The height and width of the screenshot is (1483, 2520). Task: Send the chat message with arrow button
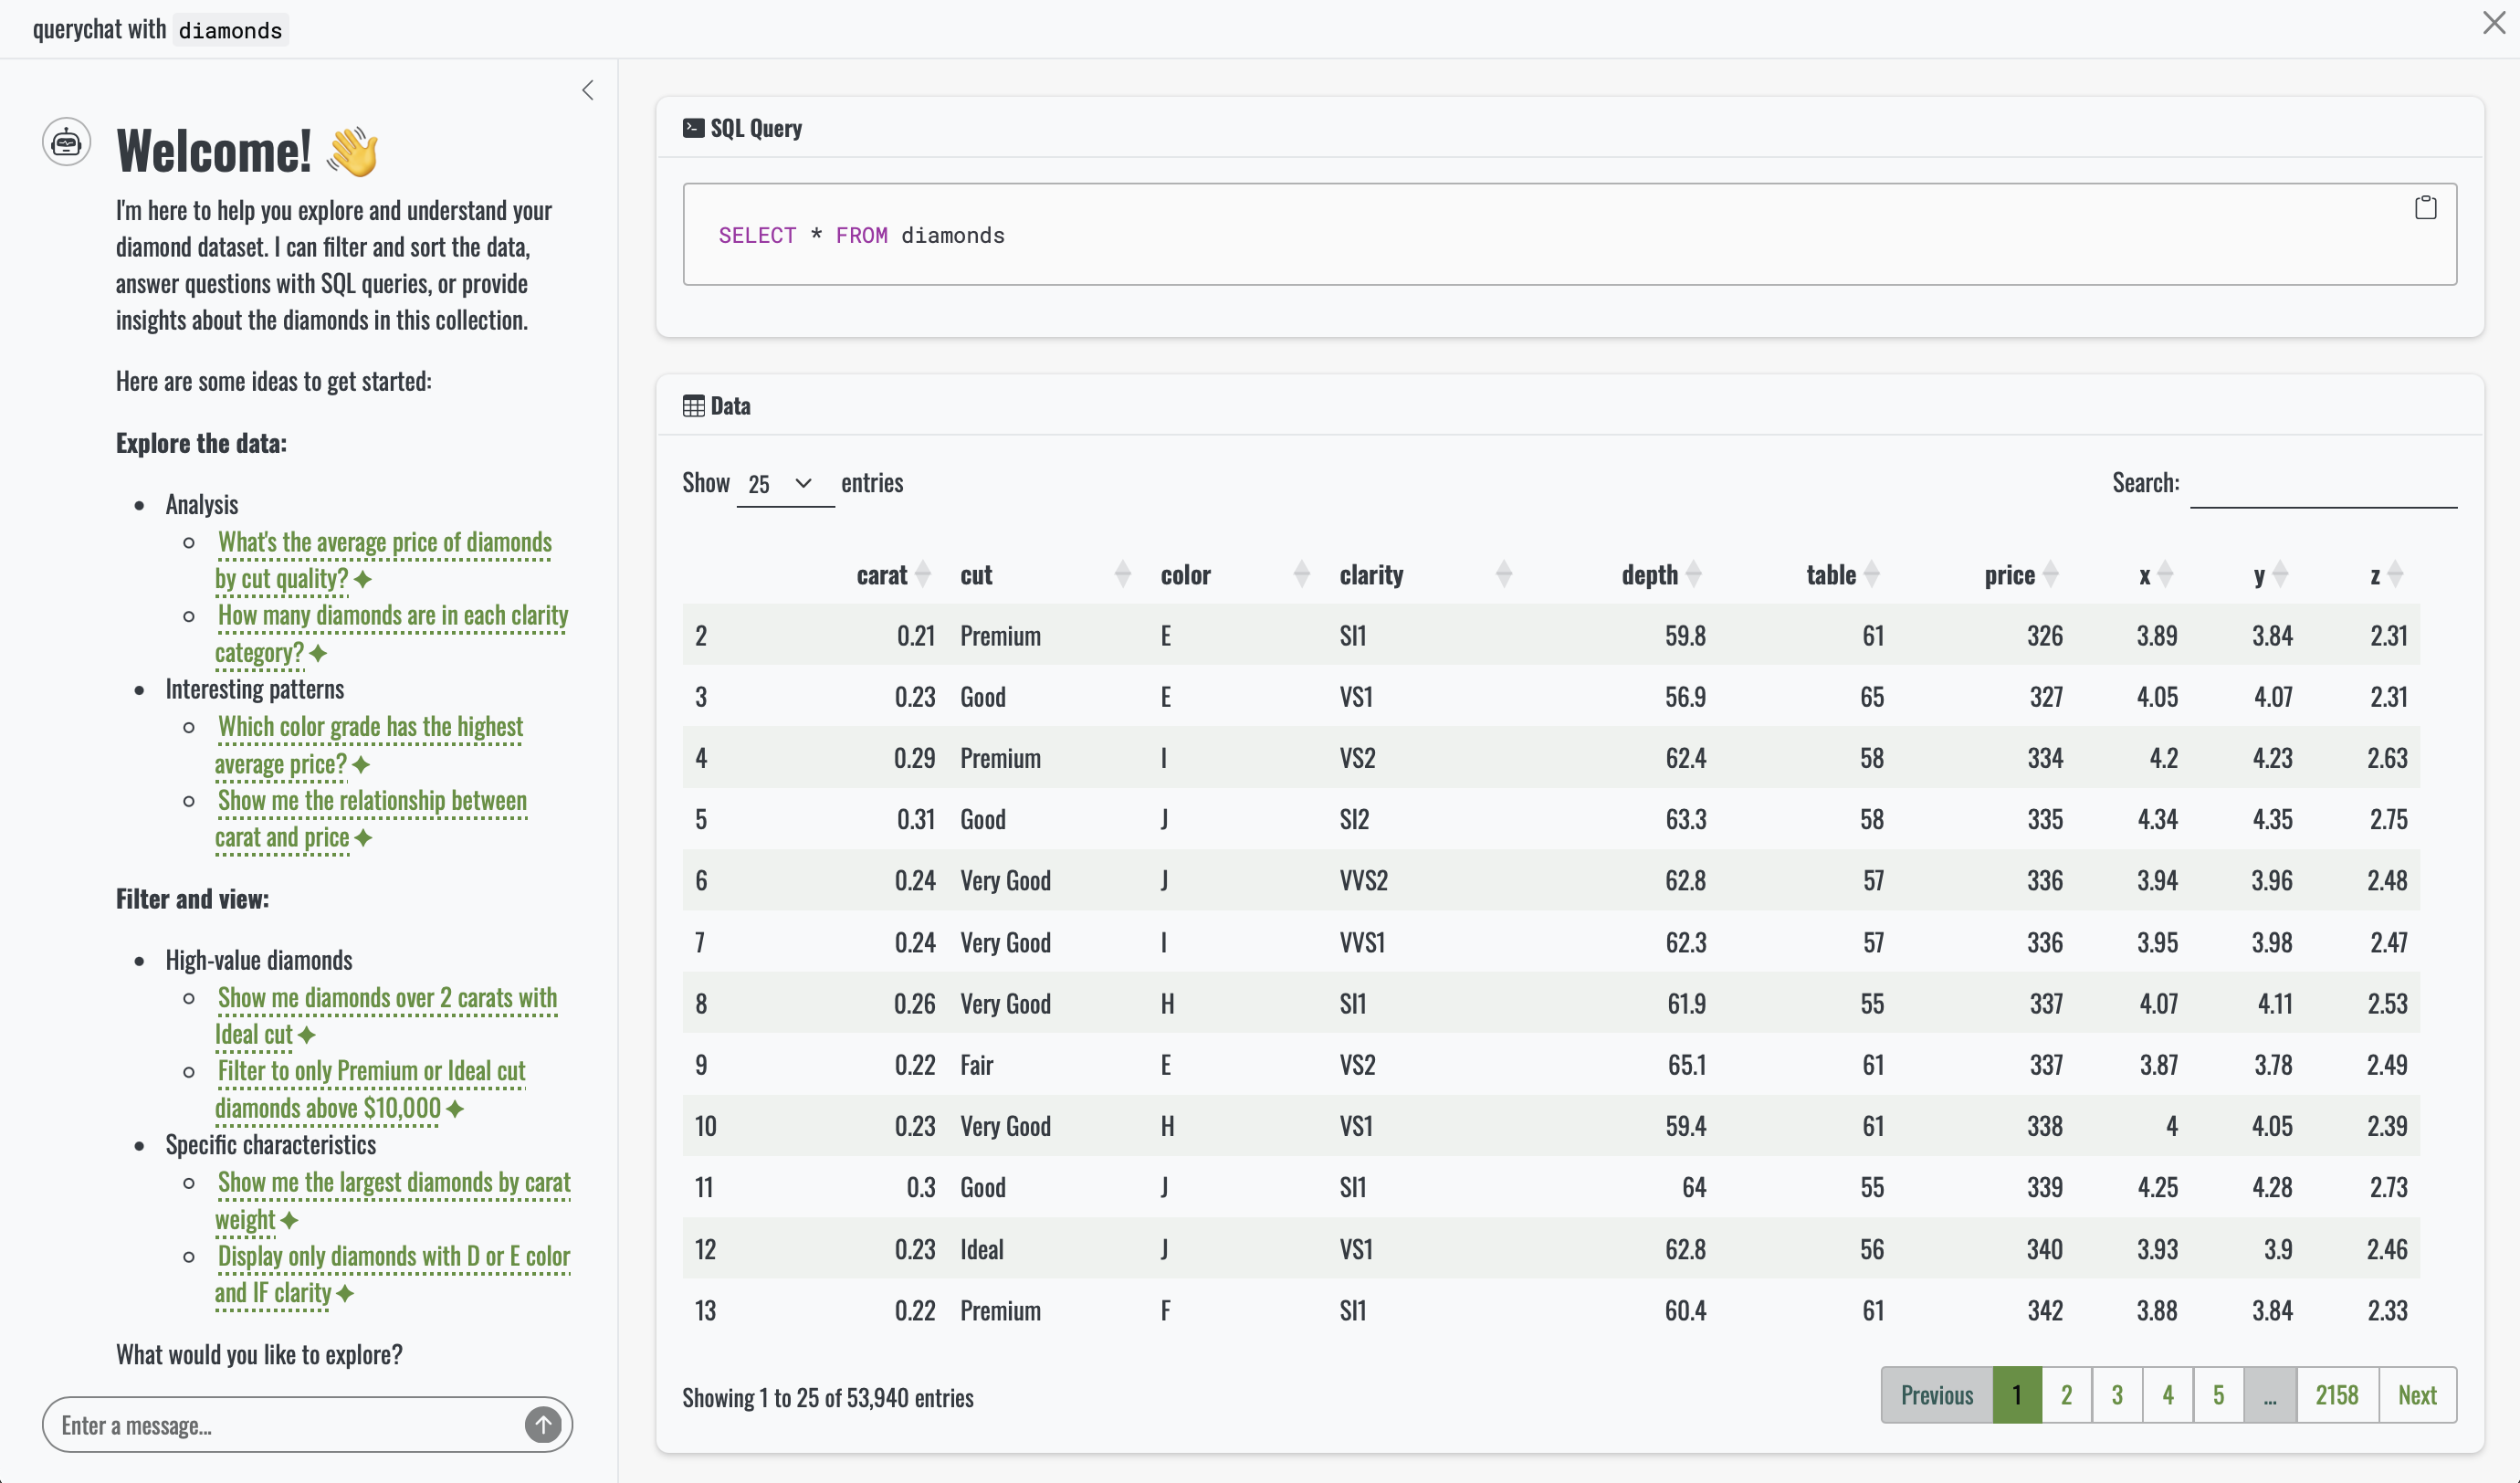click(x=543, y=1424)
